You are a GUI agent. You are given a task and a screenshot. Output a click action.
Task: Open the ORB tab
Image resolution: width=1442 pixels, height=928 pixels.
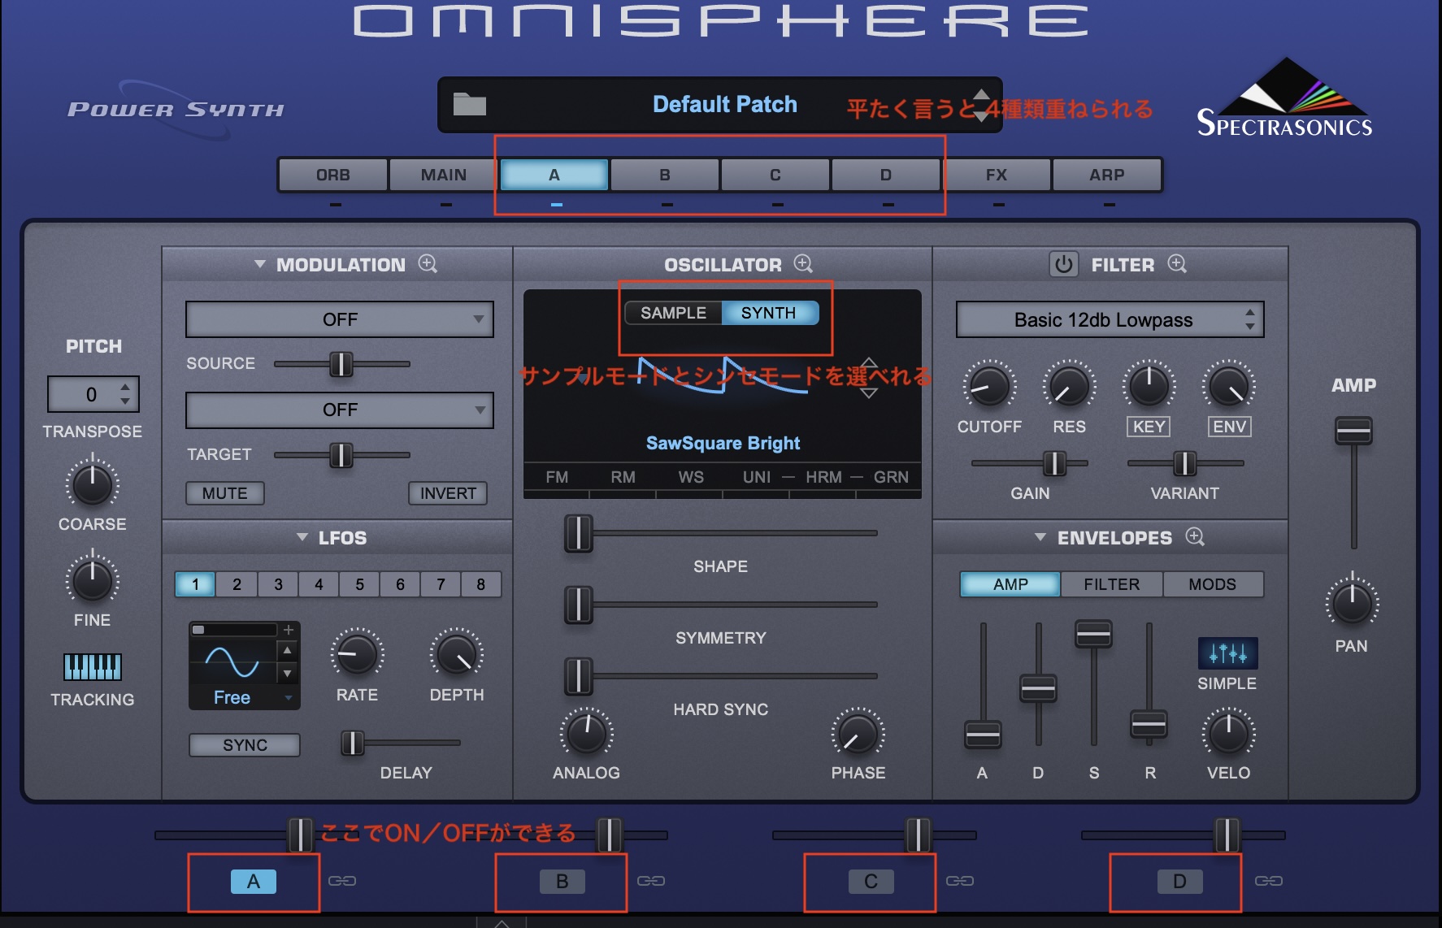click(x=333, y=175)
